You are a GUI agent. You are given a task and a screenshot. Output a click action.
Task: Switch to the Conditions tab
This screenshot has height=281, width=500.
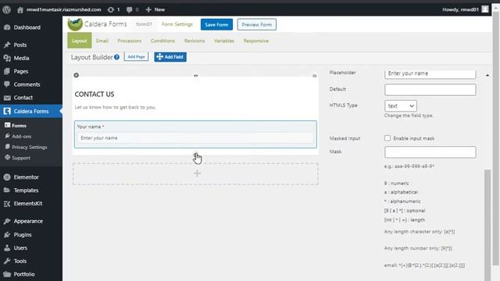coord(162,41)
